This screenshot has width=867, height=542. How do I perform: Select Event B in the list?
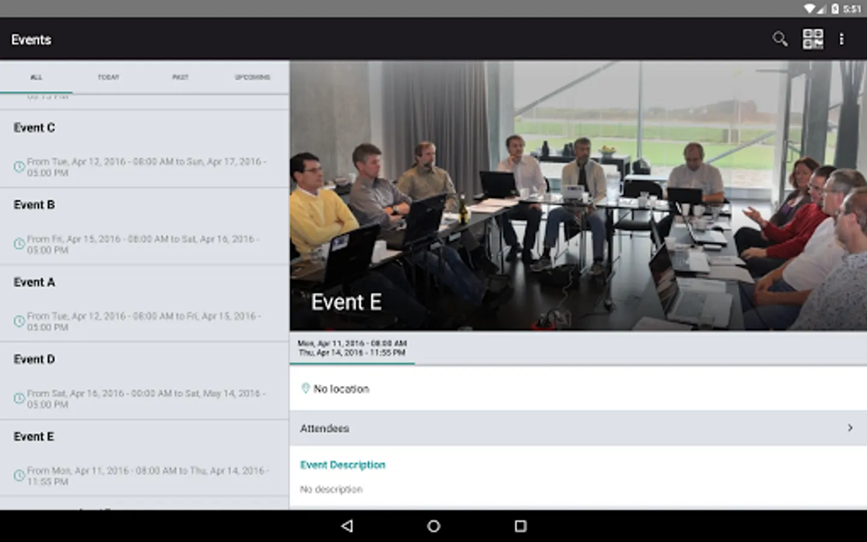point(144,226)
